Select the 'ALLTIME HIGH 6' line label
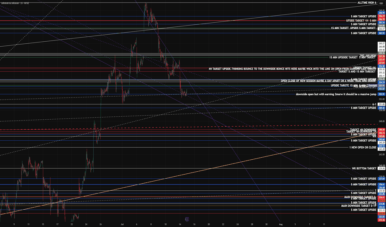 point(367,3)
